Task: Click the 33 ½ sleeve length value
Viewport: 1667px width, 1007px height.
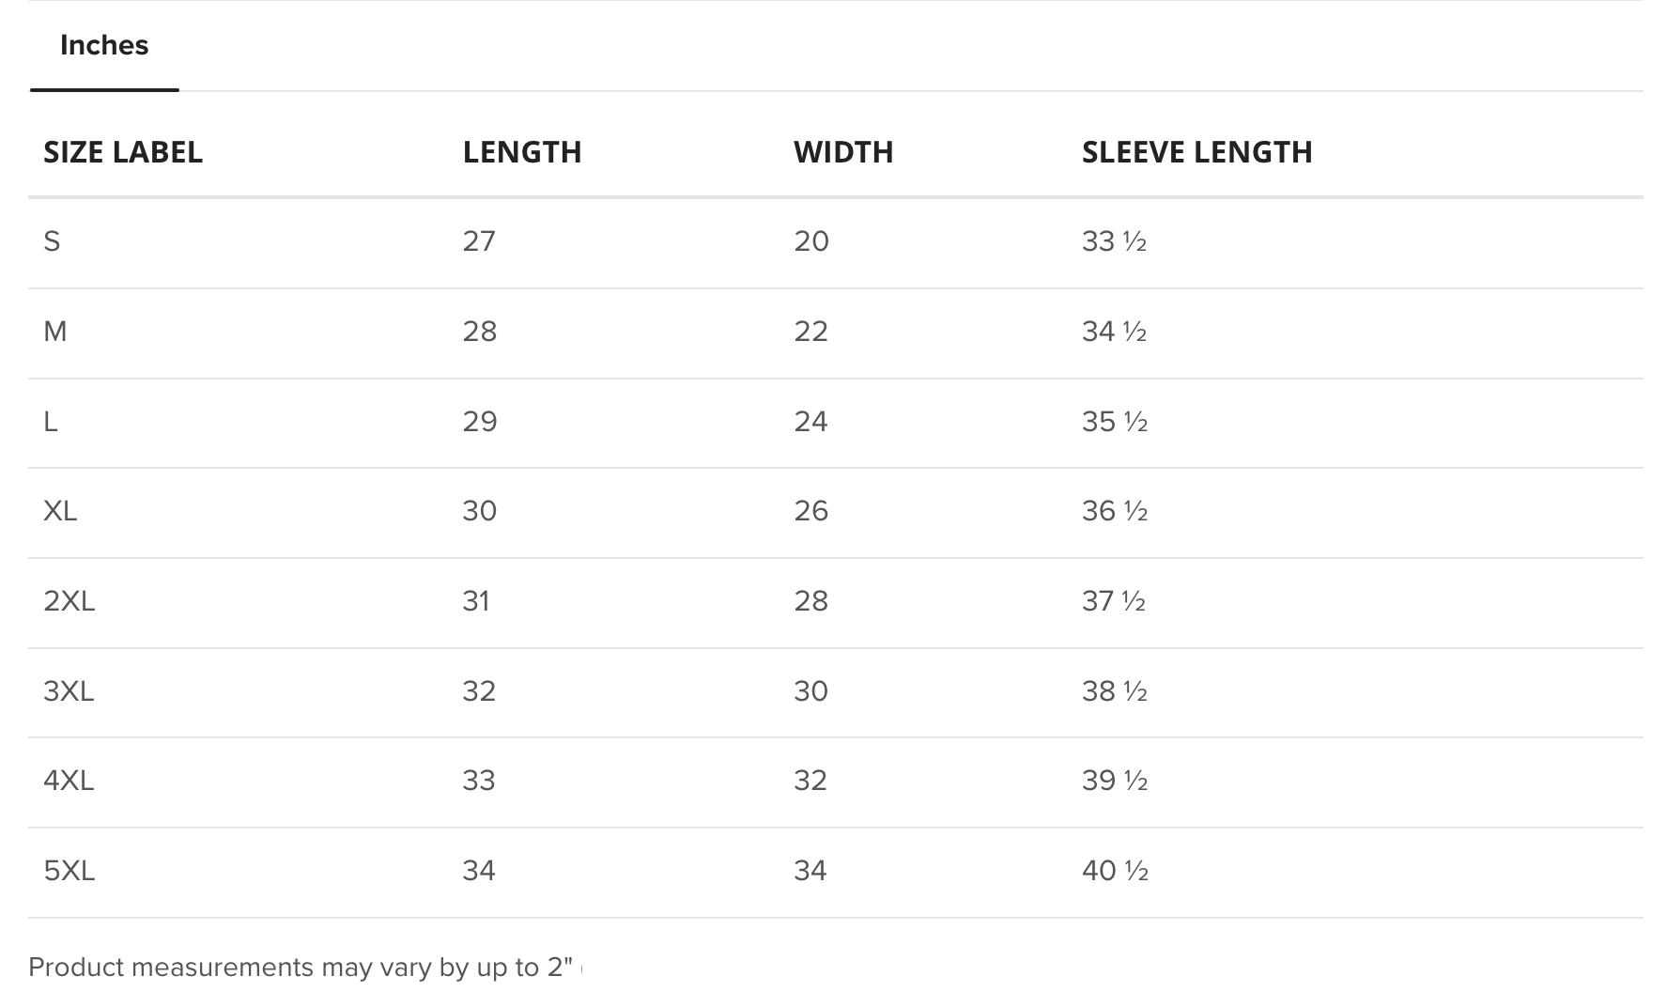Action: 1114,242
